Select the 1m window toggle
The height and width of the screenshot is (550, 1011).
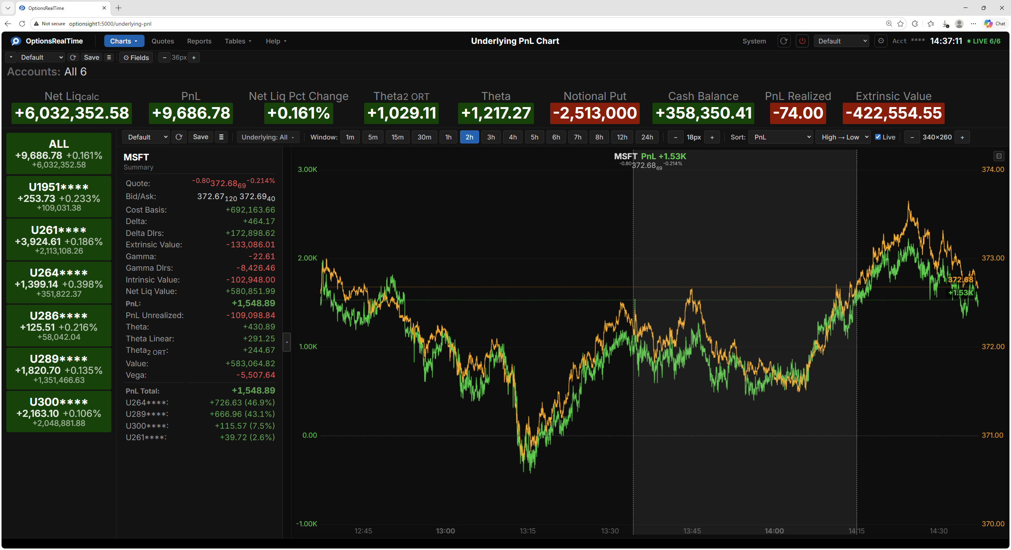tap(350, 137)
